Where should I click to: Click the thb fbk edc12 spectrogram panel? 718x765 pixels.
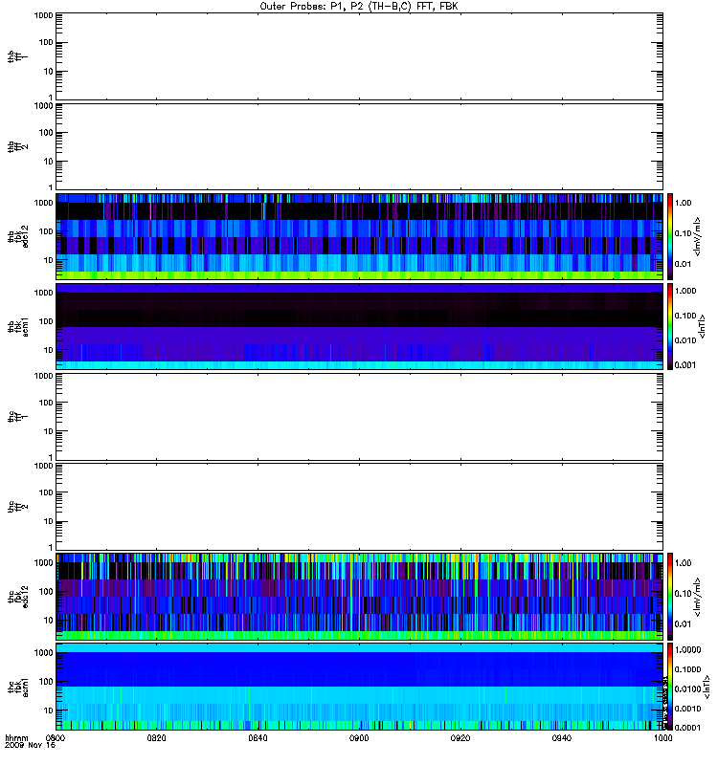(360, 236)
